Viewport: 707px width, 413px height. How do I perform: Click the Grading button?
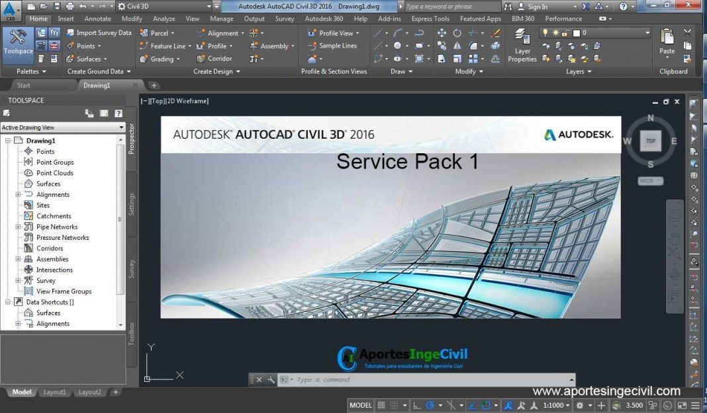point(159,59)
